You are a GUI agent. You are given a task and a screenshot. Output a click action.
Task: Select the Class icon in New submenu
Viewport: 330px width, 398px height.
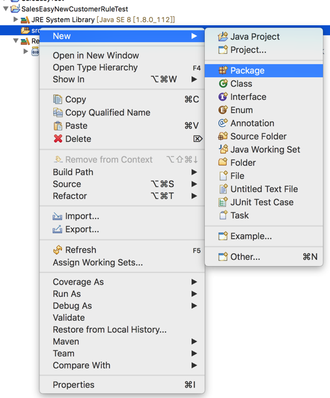point(223,83)
